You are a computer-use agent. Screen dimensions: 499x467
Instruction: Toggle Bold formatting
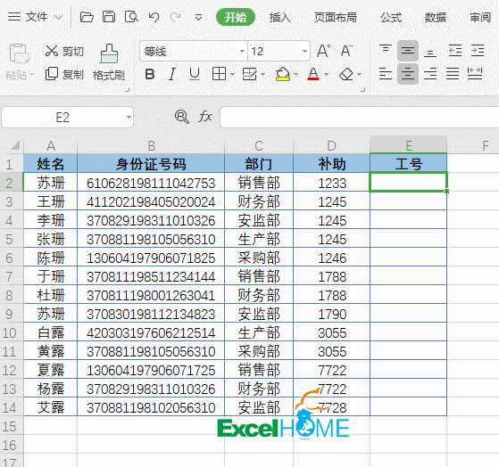pos(150,74)
